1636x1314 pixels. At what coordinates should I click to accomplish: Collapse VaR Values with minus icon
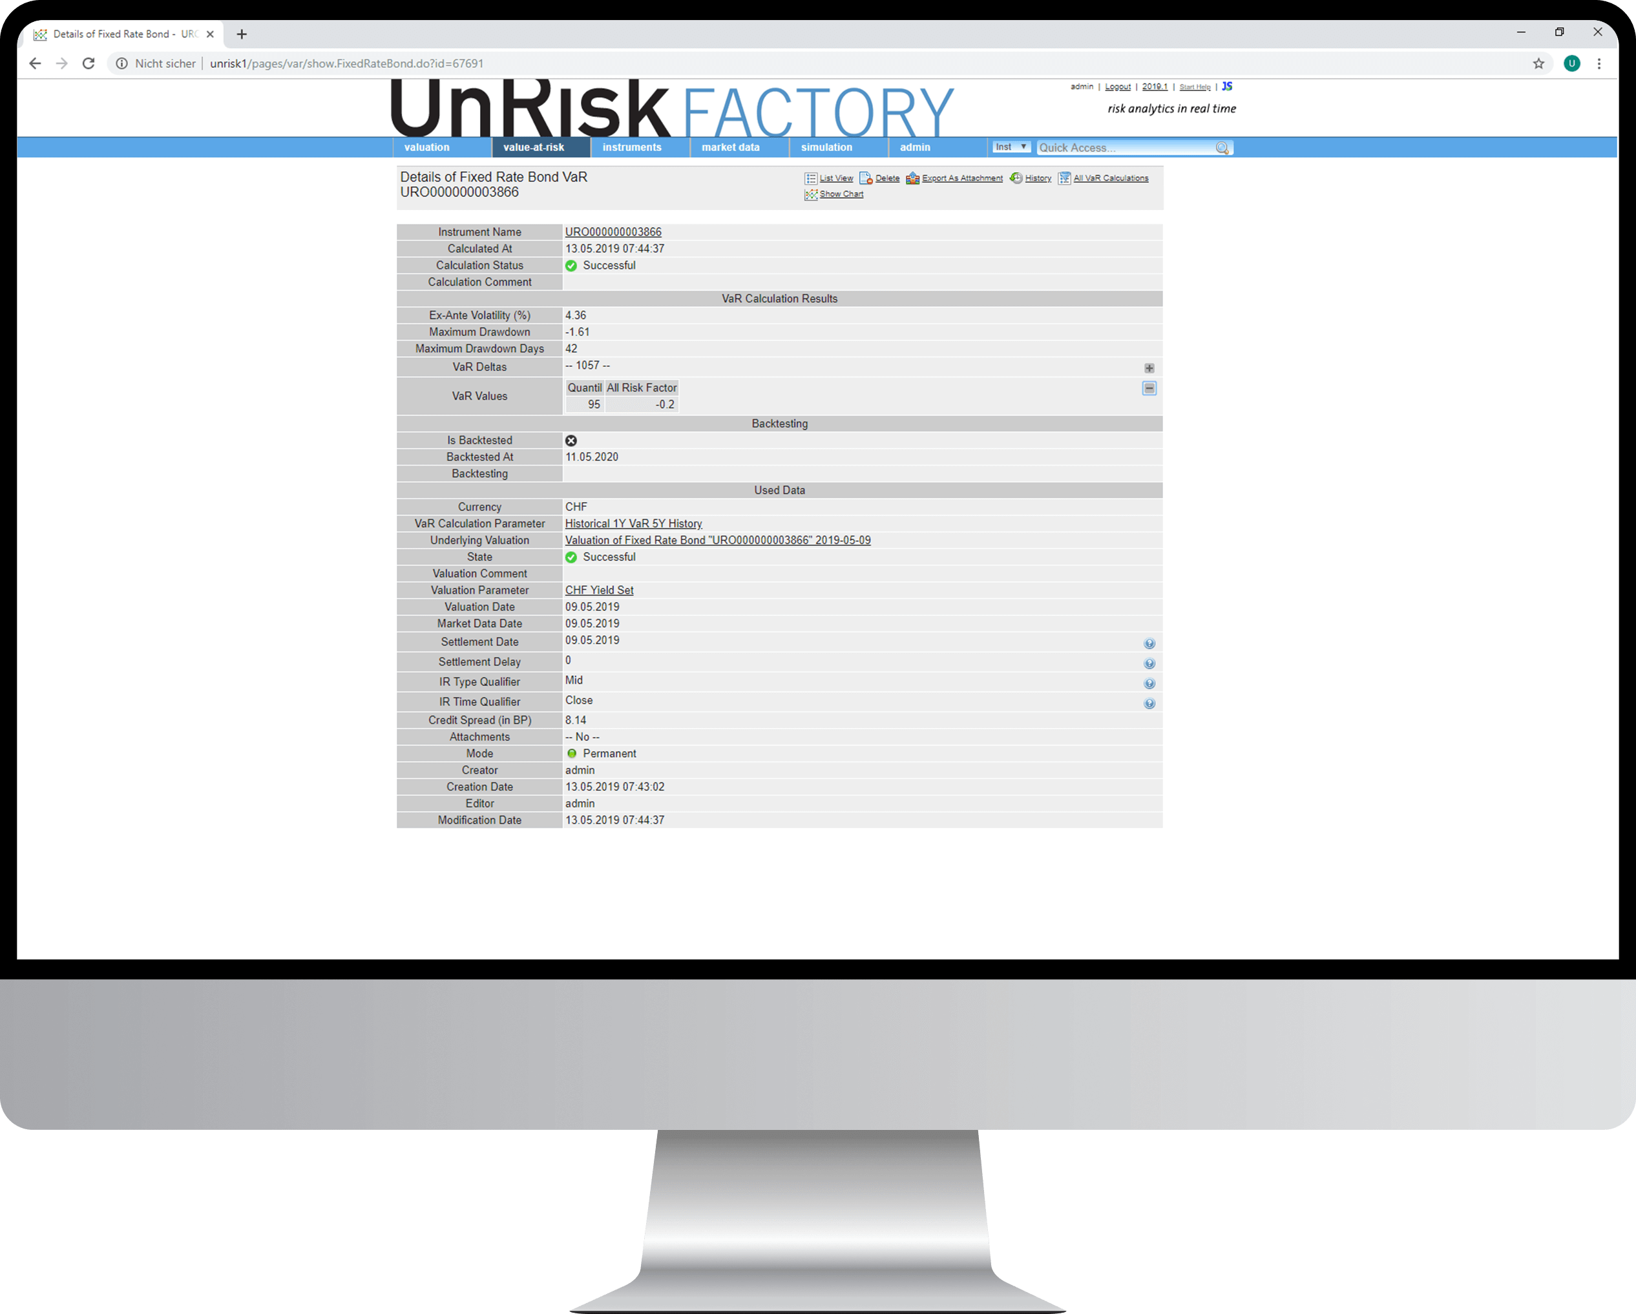pyautogui.click(x=1149, y=388)
